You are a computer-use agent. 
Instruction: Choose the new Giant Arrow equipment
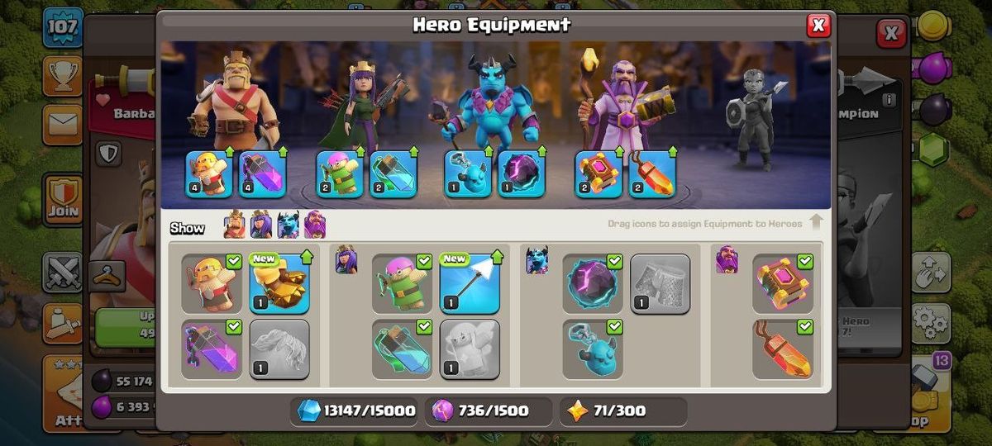coord(470,284)
